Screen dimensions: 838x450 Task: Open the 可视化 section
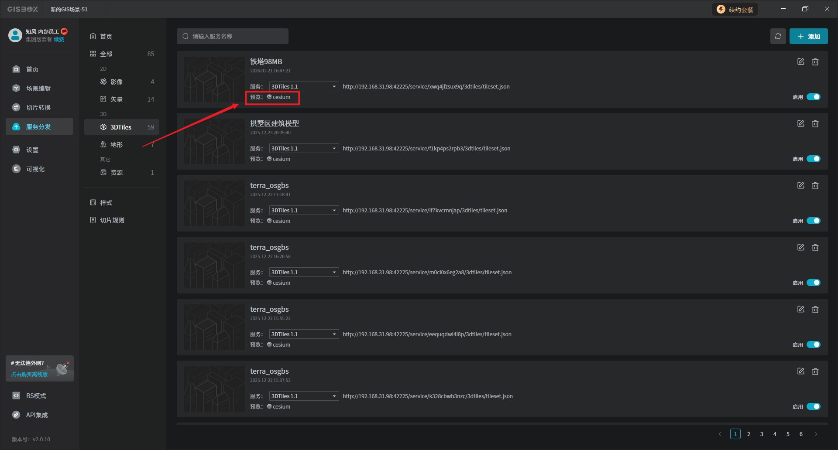pyautogui.click(x=35, y=169)
